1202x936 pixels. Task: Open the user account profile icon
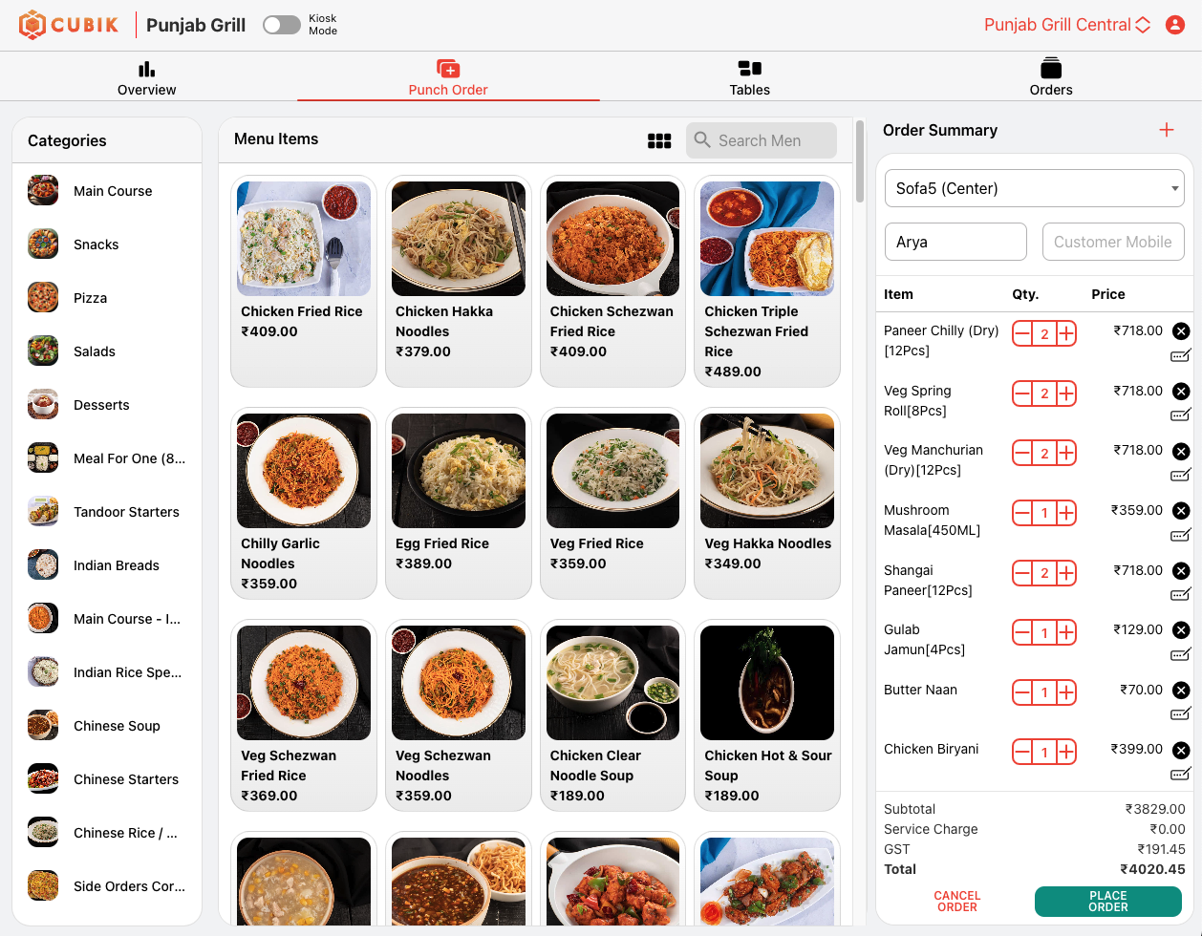point(1175,25)
